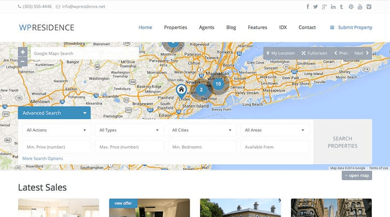Click the Terms of Use map link
390x217 pixels.
(x=378, y=168)
